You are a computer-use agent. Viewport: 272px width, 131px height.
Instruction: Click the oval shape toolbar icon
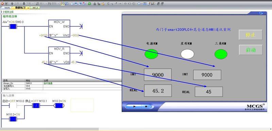139,3
